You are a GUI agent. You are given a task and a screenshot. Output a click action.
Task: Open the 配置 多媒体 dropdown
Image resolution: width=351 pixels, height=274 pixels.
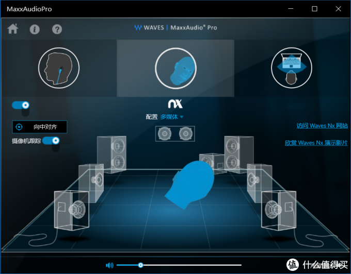(171, 117)
